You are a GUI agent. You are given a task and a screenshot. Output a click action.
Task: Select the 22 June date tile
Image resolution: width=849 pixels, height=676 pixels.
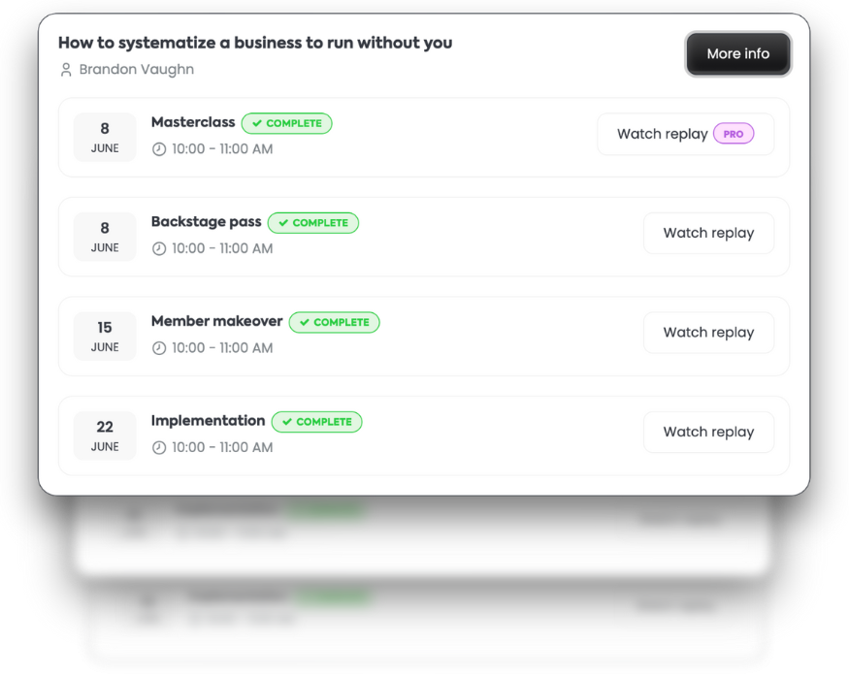point(105,435)
